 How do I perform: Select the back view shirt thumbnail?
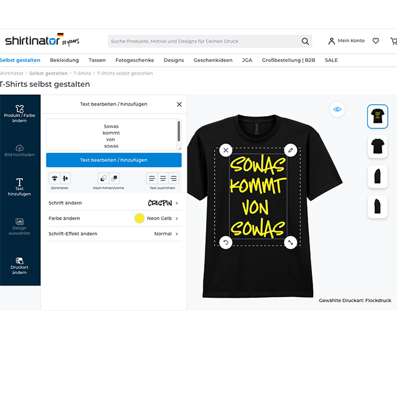[377, 146]
